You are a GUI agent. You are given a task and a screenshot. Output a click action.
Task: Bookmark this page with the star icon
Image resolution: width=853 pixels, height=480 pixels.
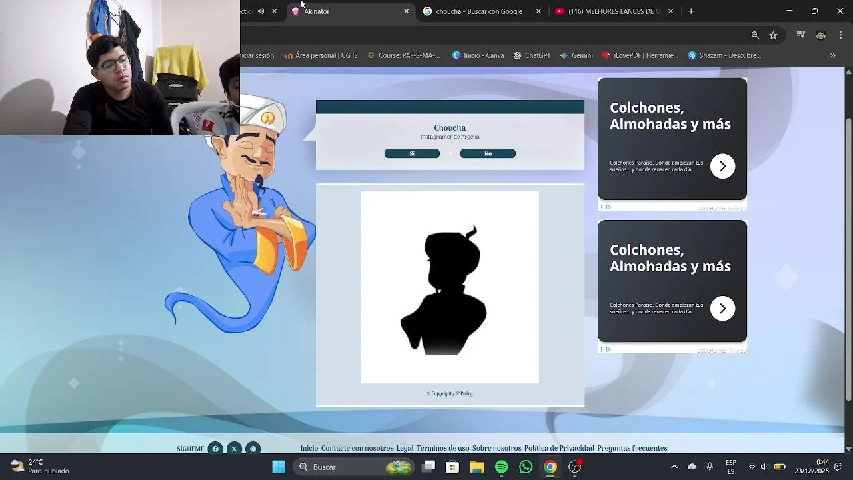pos(773,35)
